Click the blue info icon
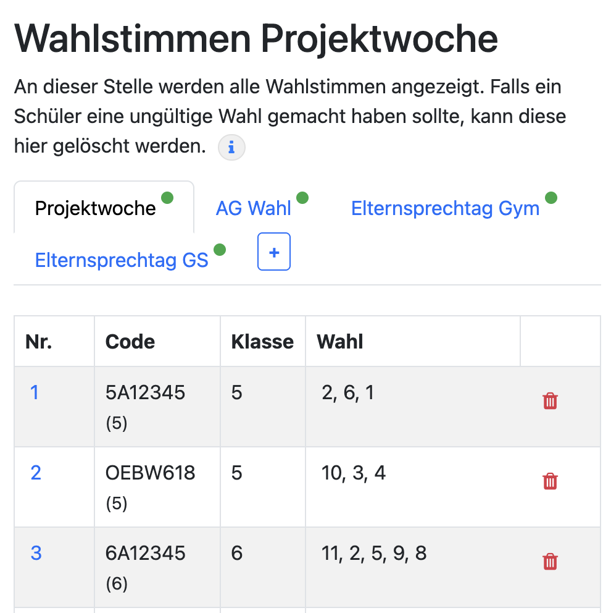 click(231, 148)
